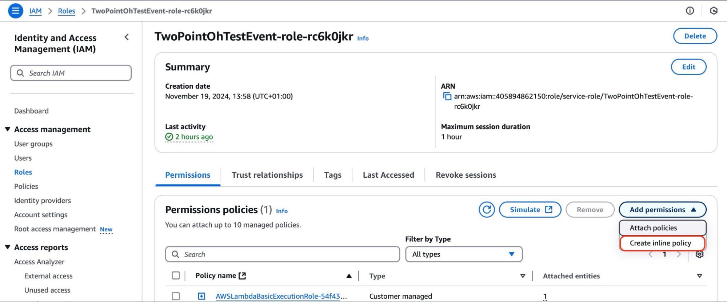Screen dimensions: 727x302
Task: Check the AWSLambdaBasicExecutionRole policy checkbox
Action: (176, 296)
